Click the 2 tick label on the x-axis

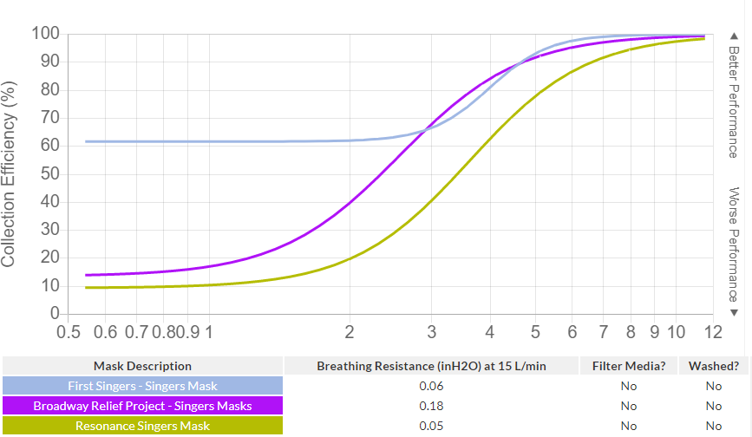point(350,332)
